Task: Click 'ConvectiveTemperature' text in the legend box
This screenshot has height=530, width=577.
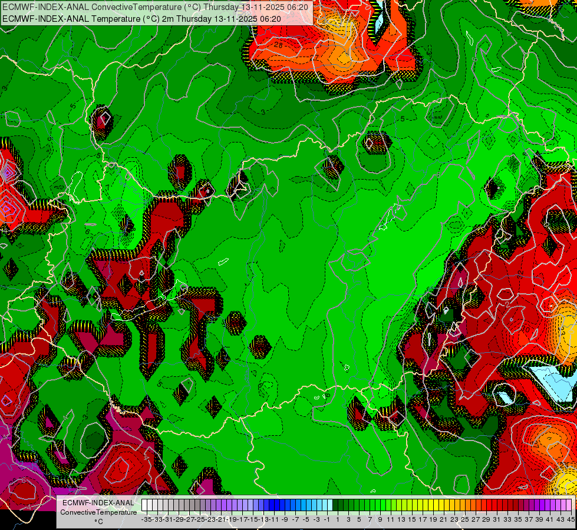Action: point(98,512)
